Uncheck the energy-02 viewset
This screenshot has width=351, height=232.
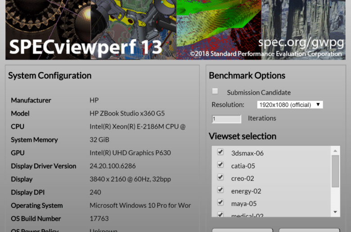coord(220,190)
